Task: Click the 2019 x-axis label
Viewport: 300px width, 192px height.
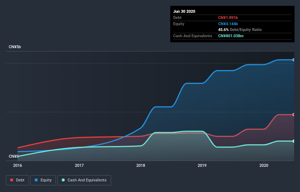Action: click(x=202, y=165)
